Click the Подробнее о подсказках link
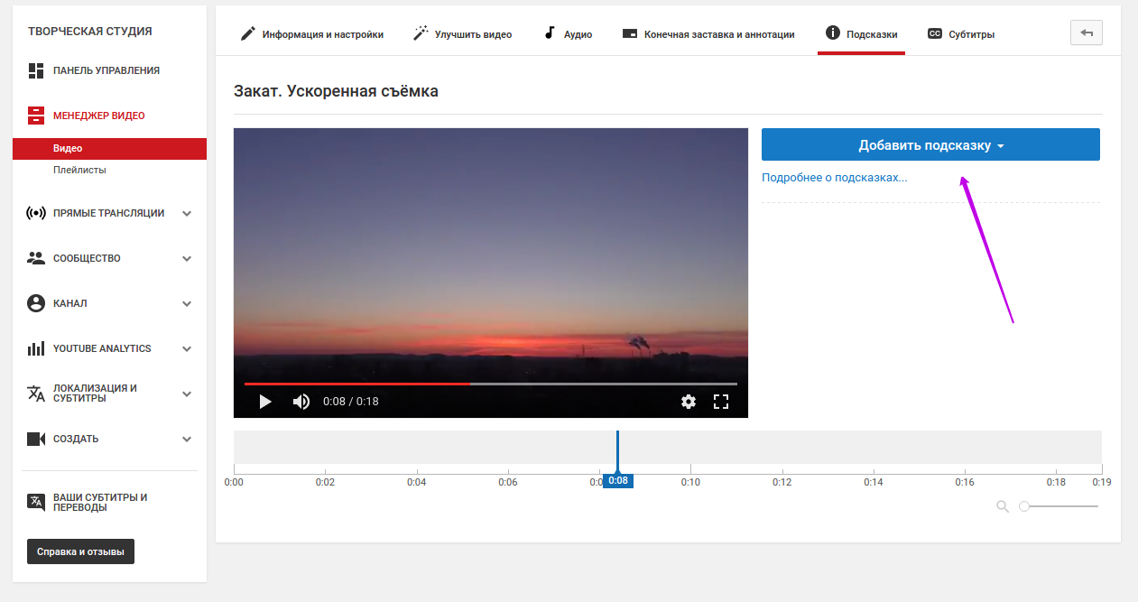This screenshot has height=602, width=1138. [834, 178]
